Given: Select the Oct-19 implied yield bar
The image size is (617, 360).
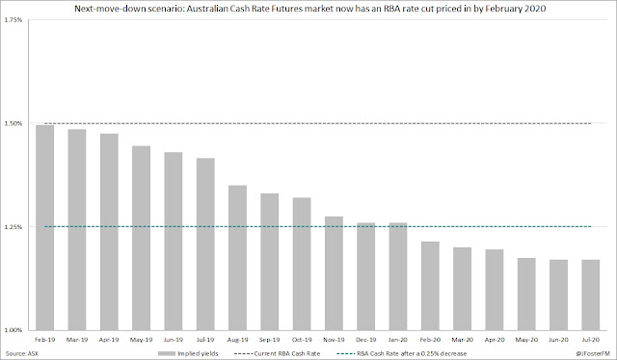Looking at the screenshot, I should (x=302, y=264).
